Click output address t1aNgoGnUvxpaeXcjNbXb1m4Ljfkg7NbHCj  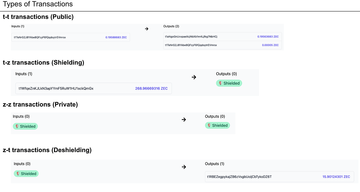(x=191, y=37)
